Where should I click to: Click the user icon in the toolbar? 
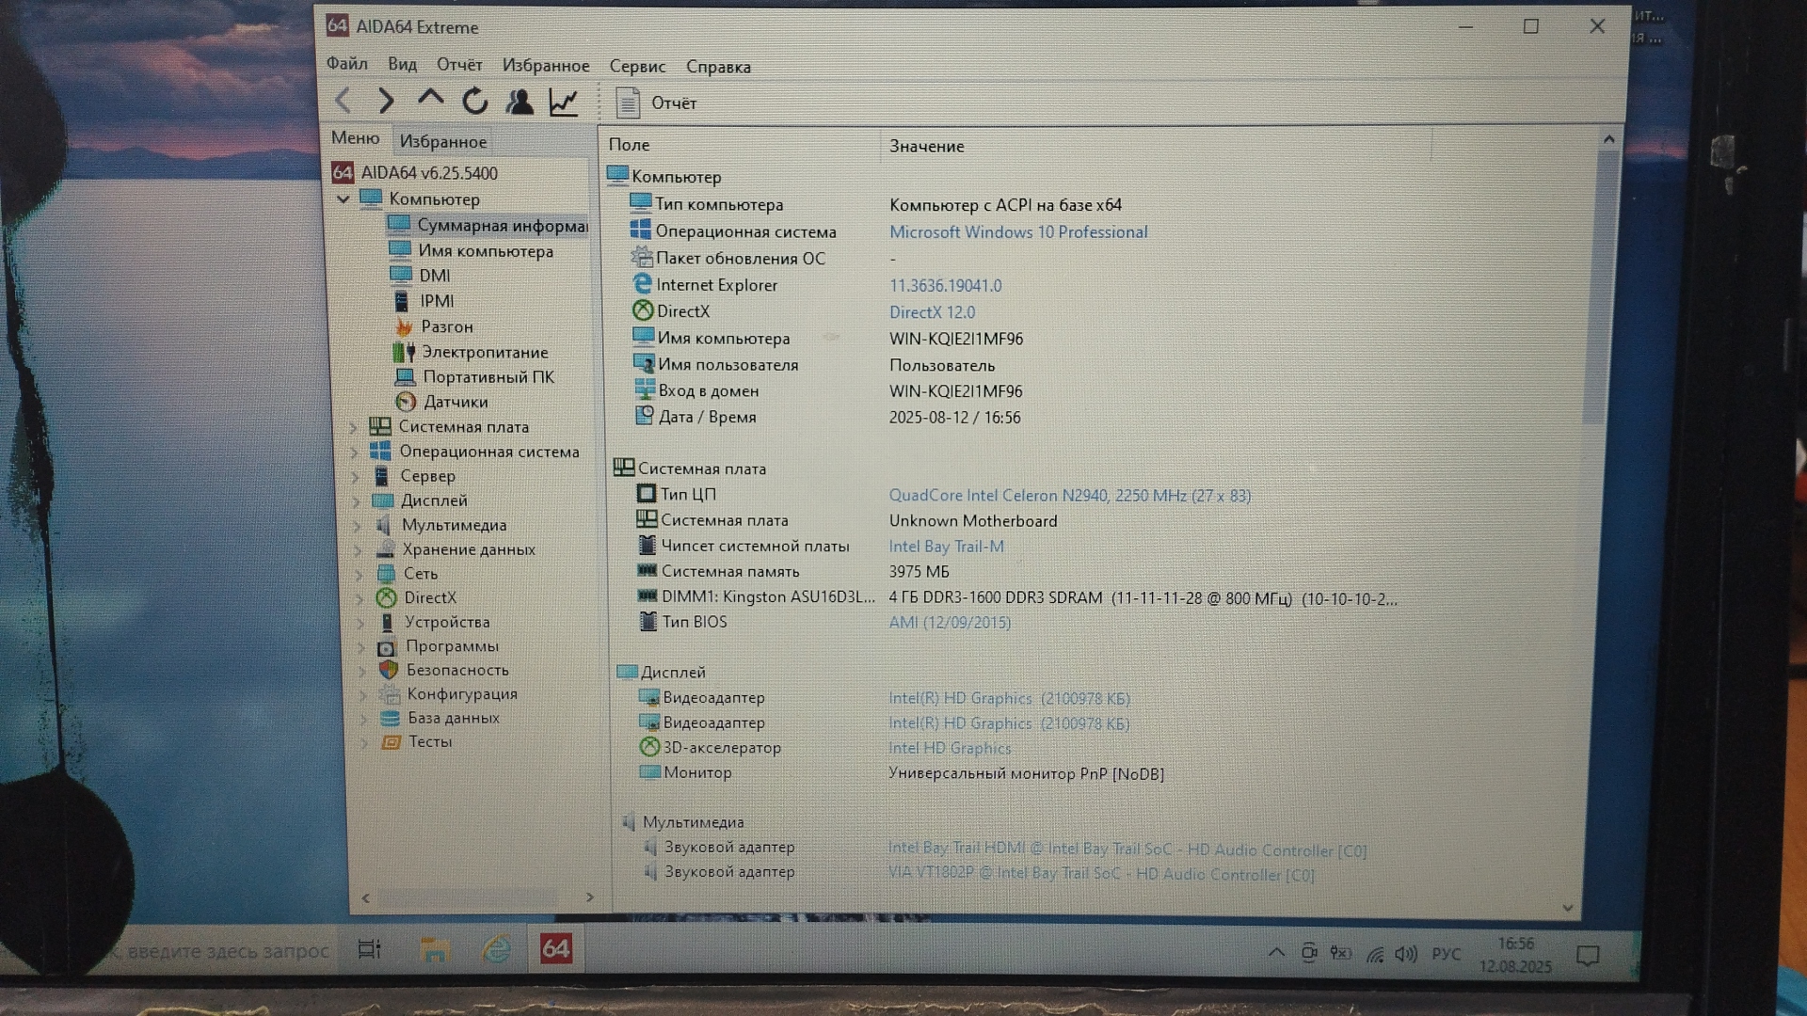[520, 102]
